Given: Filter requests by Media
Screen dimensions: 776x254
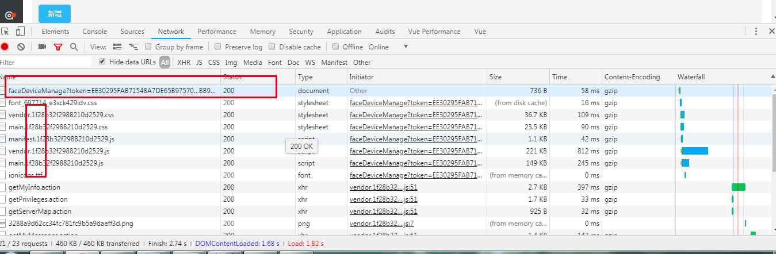Looking at the screenshot, I should tap(253, 62).
